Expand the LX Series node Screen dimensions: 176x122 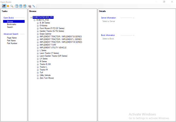pos(38,59)
